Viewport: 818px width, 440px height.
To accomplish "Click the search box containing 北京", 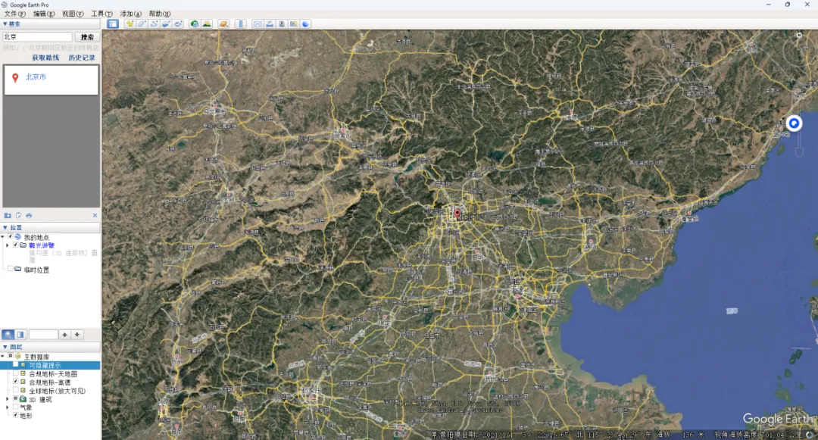I will coord(37,36).
